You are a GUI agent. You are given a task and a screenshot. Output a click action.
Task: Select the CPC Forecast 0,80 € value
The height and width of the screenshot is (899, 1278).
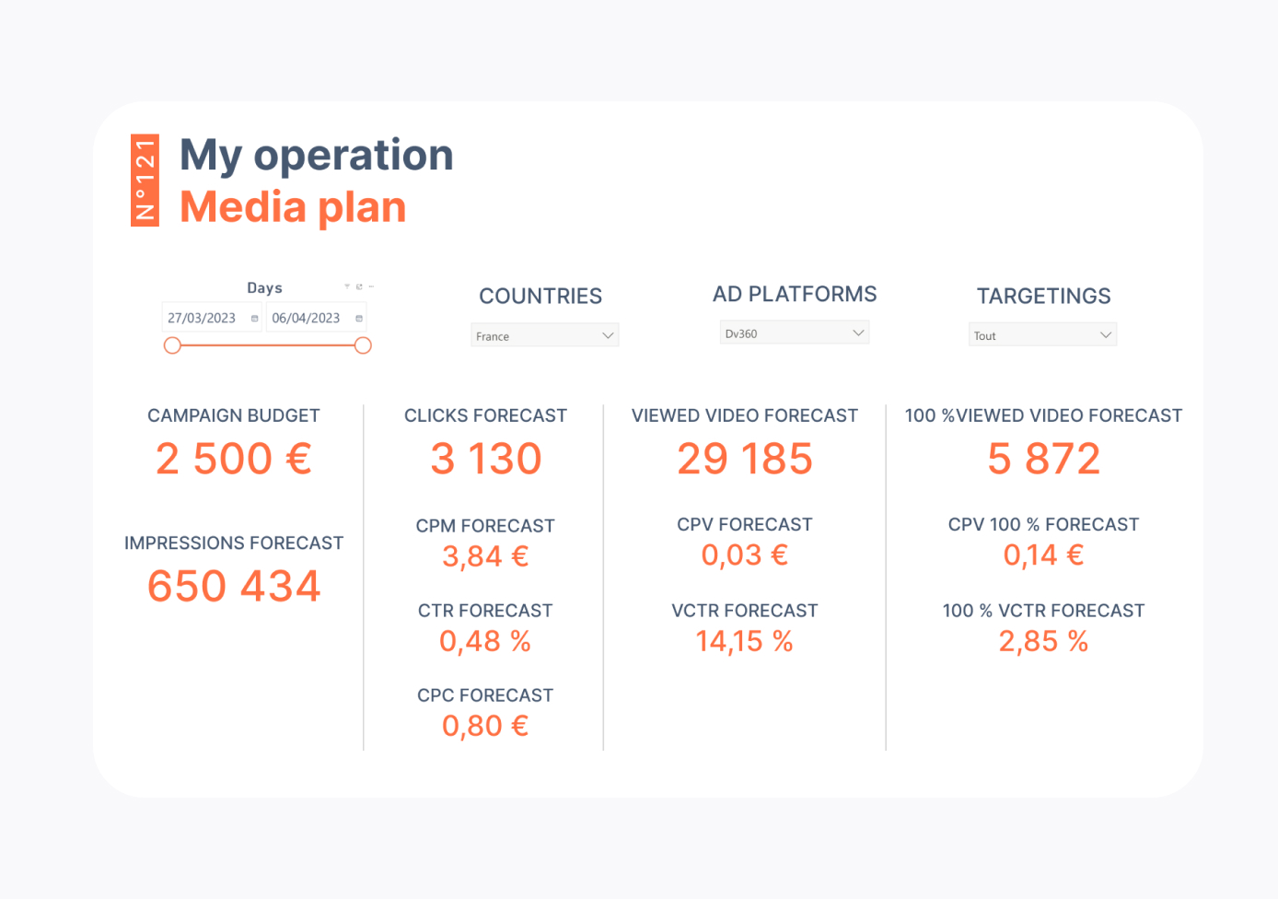click(x=485, y=726)
